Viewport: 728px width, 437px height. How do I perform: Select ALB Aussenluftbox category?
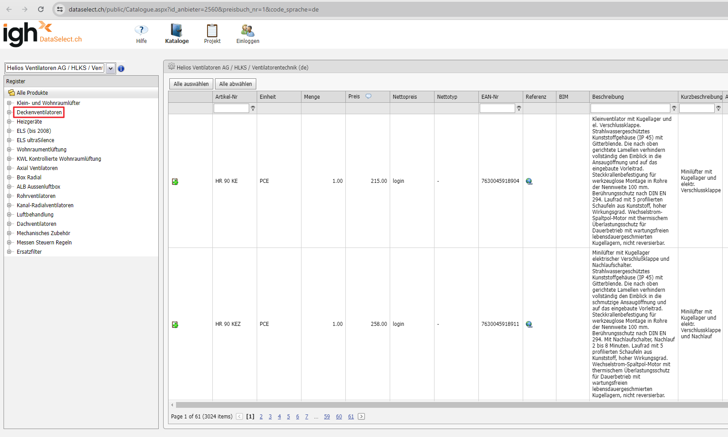(x=39, y=186)
